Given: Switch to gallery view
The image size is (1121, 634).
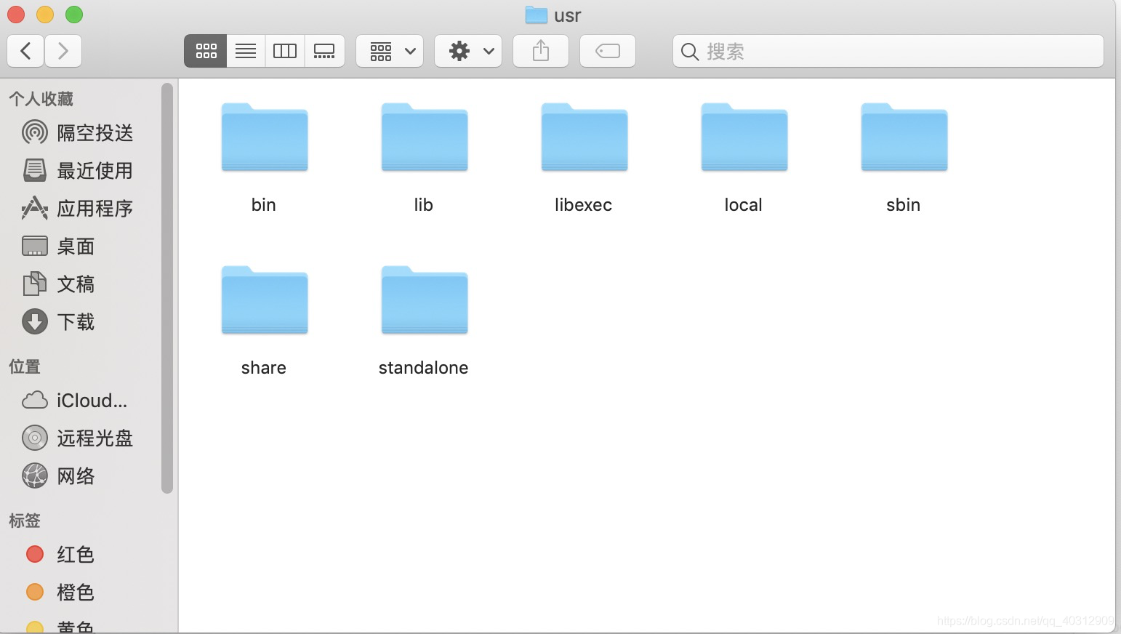Looking at the screenshot, I should [x=324, y=51].
